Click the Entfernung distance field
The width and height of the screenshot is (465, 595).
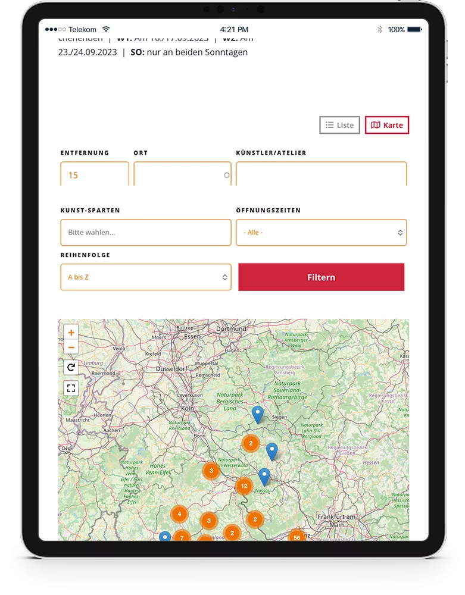coord(95,175)
